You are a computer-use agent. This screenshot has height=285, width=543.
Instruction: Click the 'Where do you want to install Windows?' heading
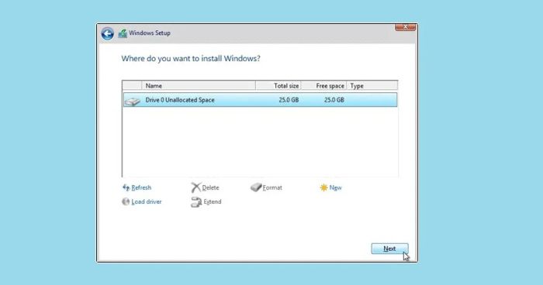[x=191, y=58]
